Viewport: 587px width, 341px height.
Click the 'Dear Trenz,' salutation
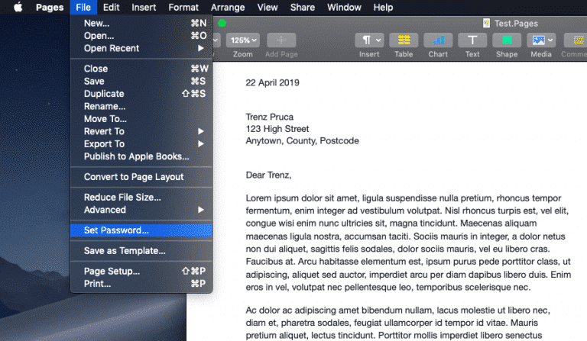pyautogui.click(x=268, y=175)
